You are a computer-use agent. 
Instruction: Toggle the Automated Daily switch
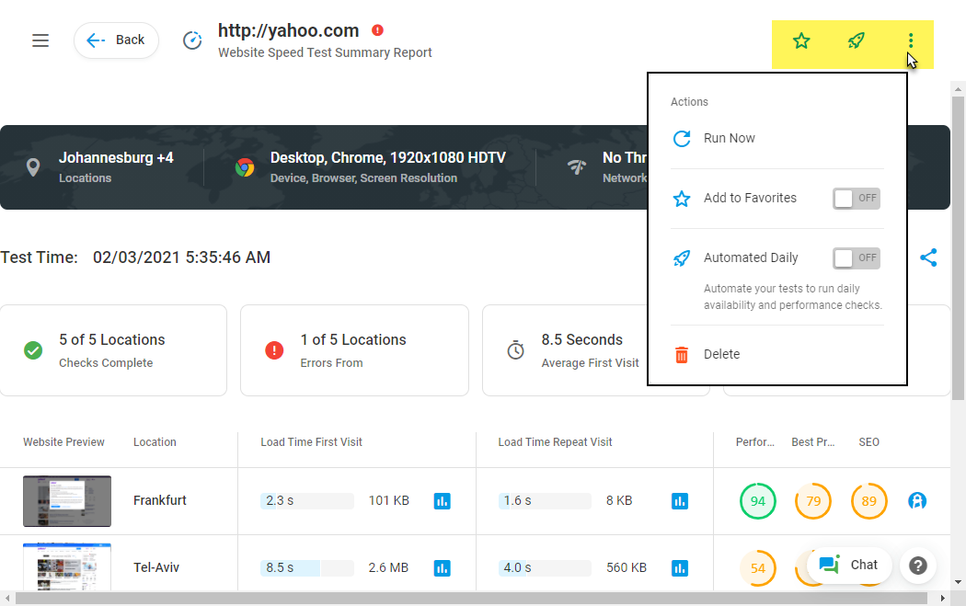pyautogui.click(x=857, y=258)
